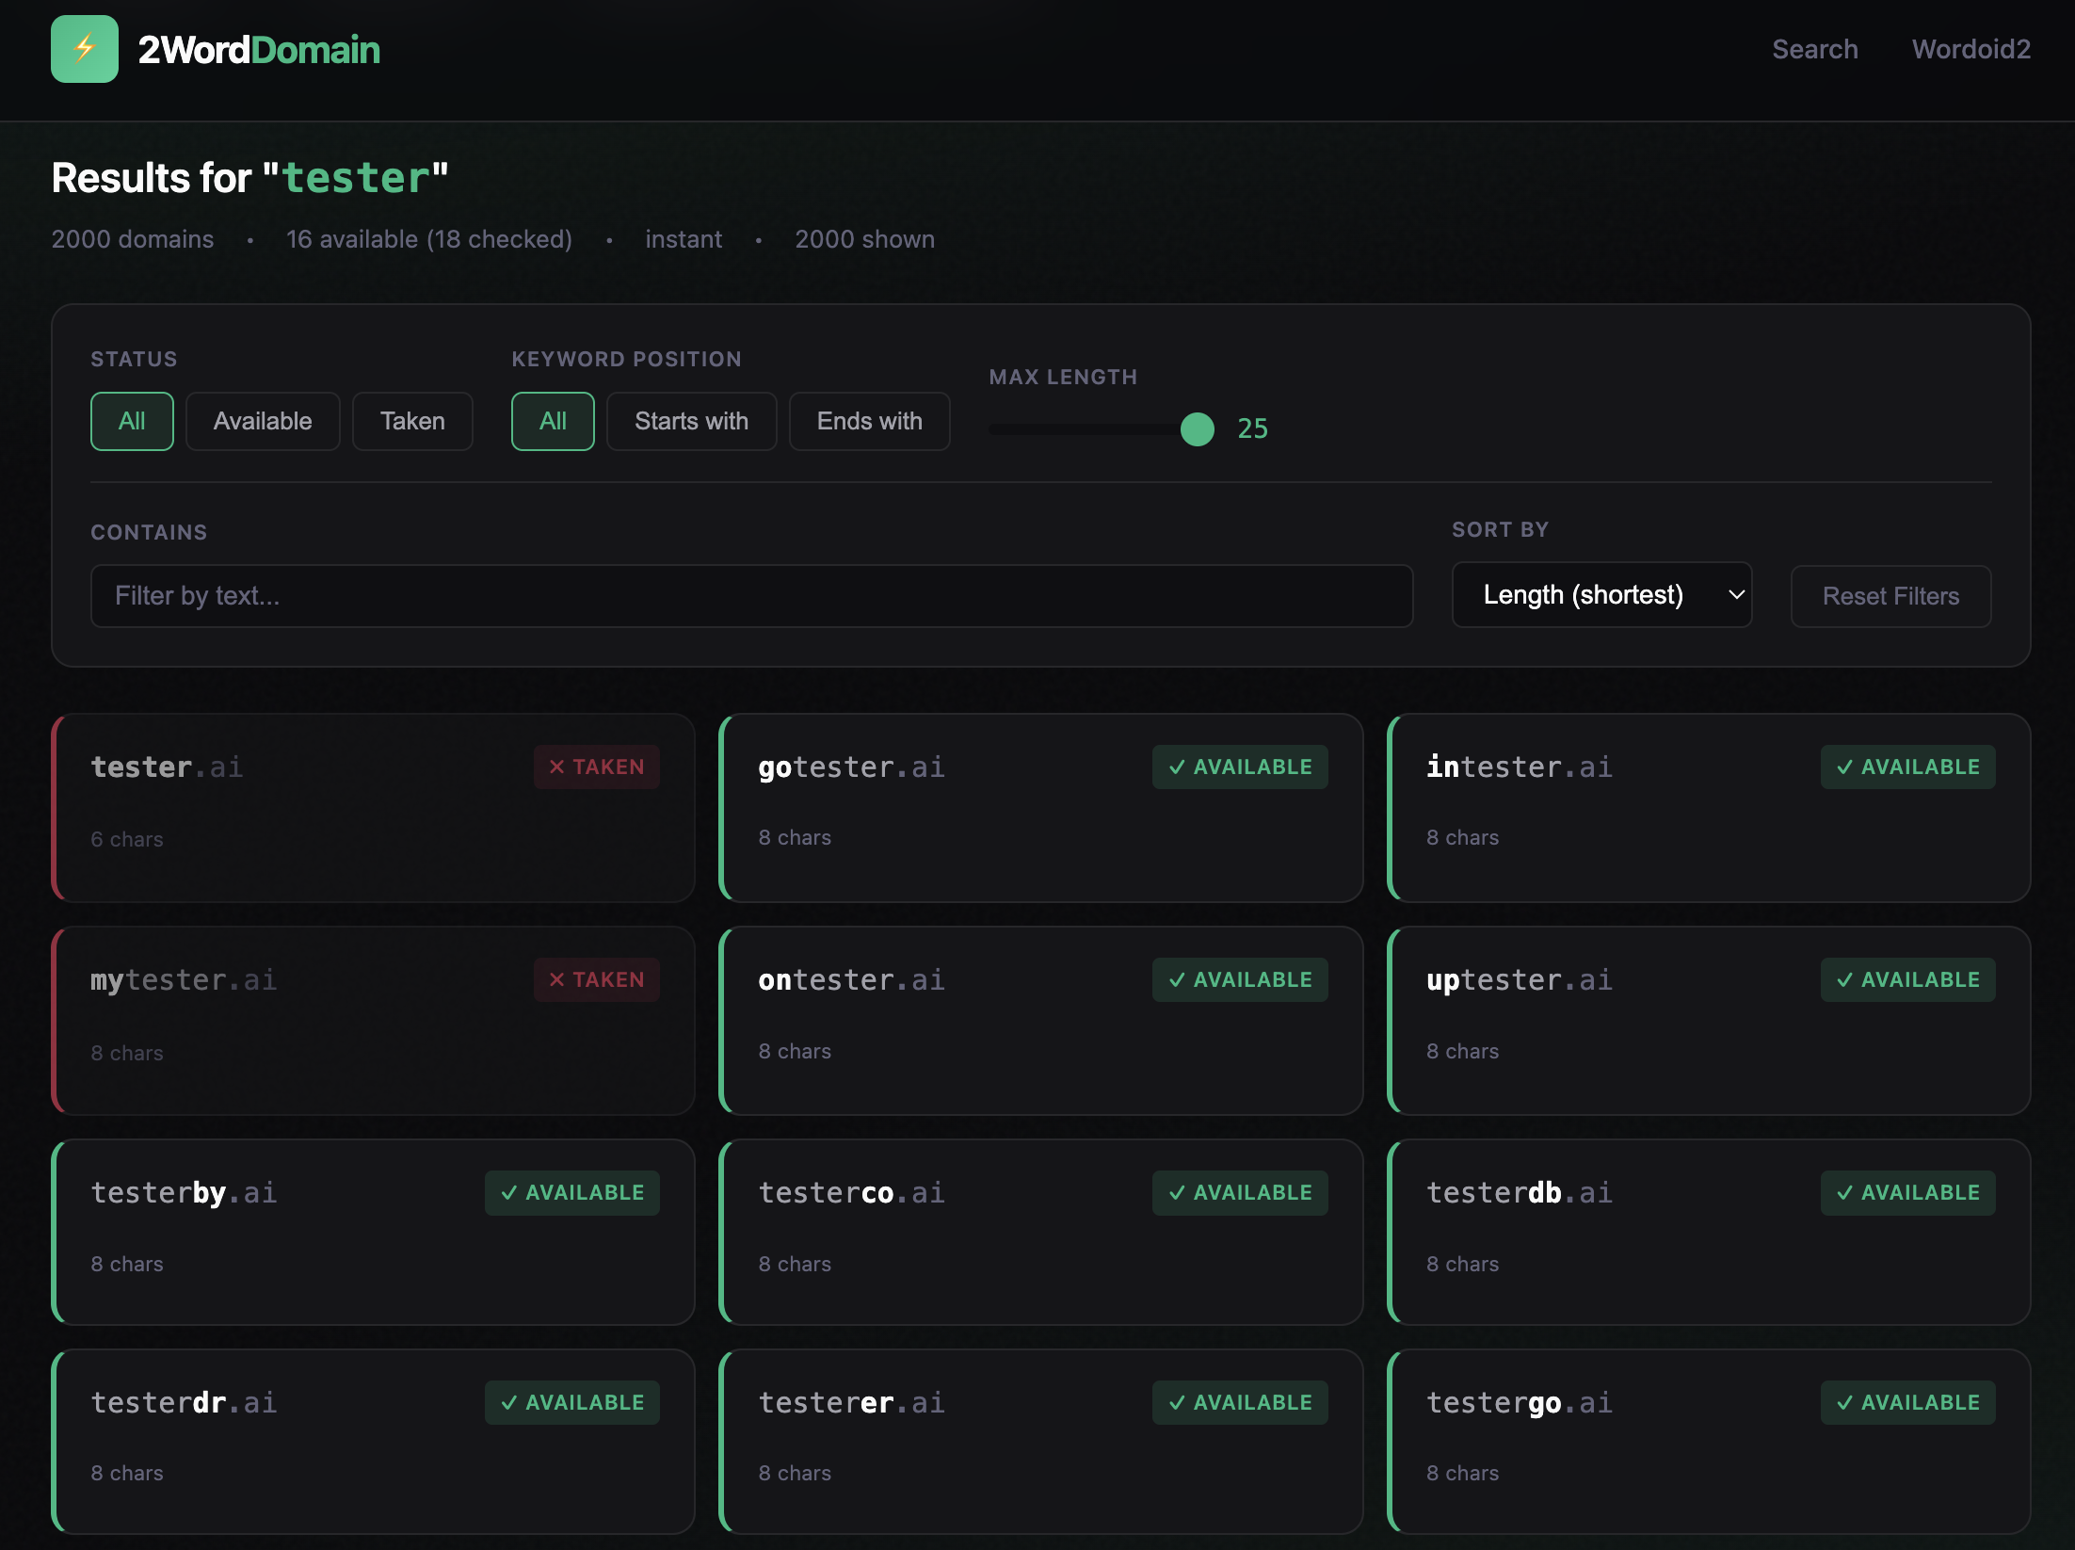Navigate to the Search menu item
This screenshot has width=2075, height=1550.
point(1814,49)
